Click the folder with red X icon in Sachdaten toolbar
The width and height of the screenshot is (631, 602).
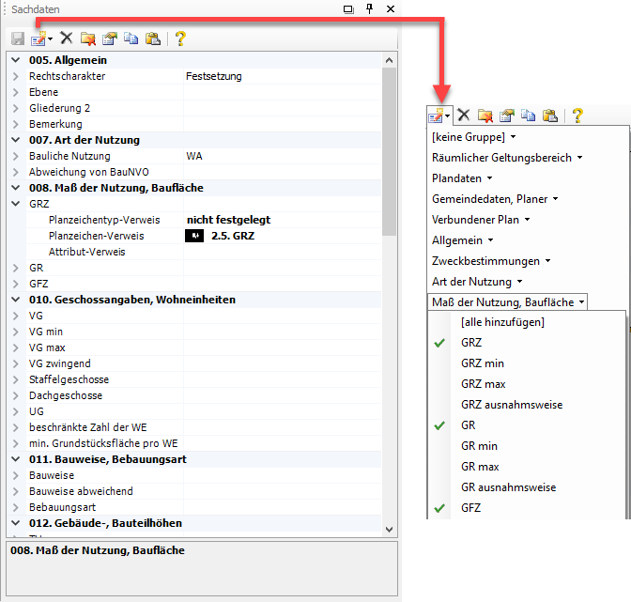click(x=87, y=39)
